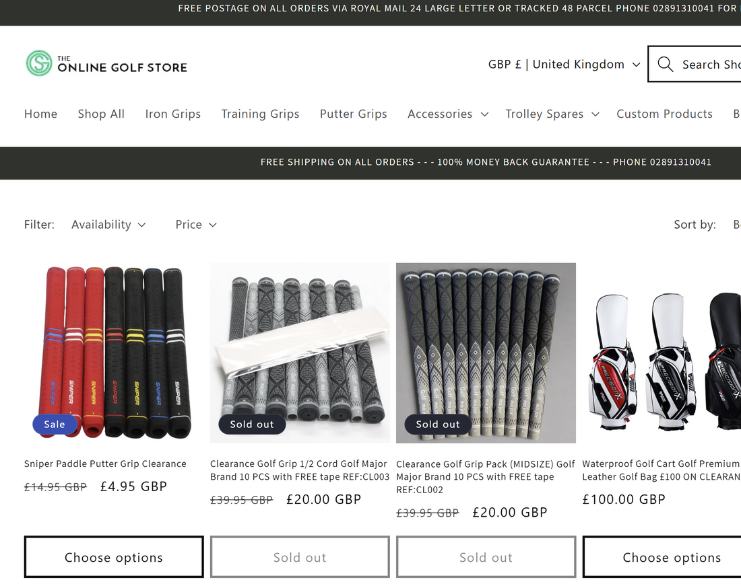Click the Sniper putter grips product image
The height and width of the screenshot is (586, 741).
pos(114,353)
